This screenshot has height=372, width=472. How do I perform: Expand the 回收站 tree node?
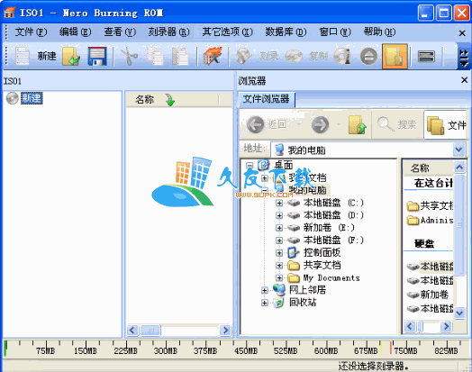click(x=265, y=303)
